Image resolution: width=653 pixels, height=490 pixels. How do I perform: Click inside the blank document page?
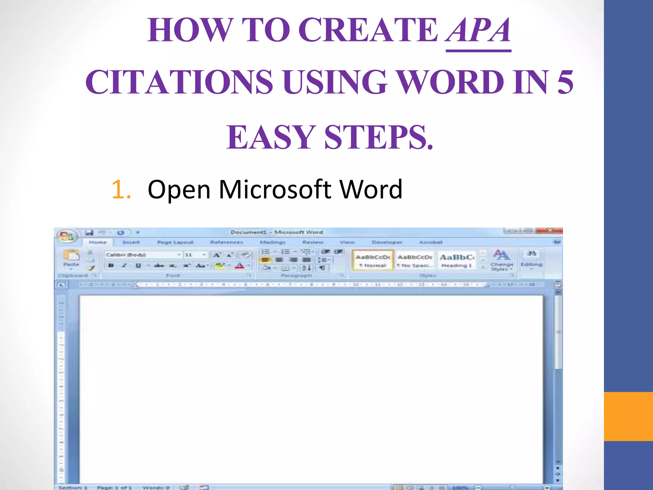[x=311, y=383]
